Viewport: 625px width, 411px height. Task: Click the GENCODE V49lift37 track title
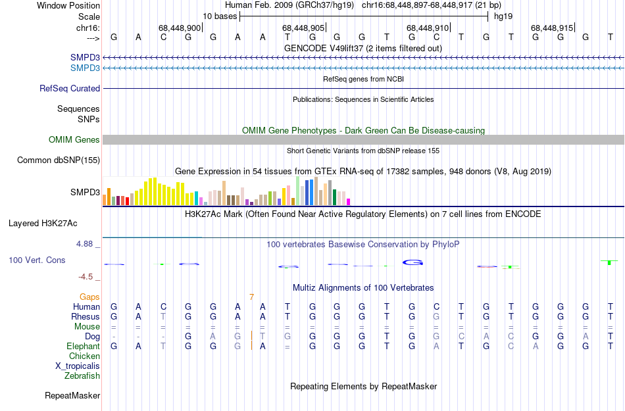pyautogui.click(x=362, y=48)
